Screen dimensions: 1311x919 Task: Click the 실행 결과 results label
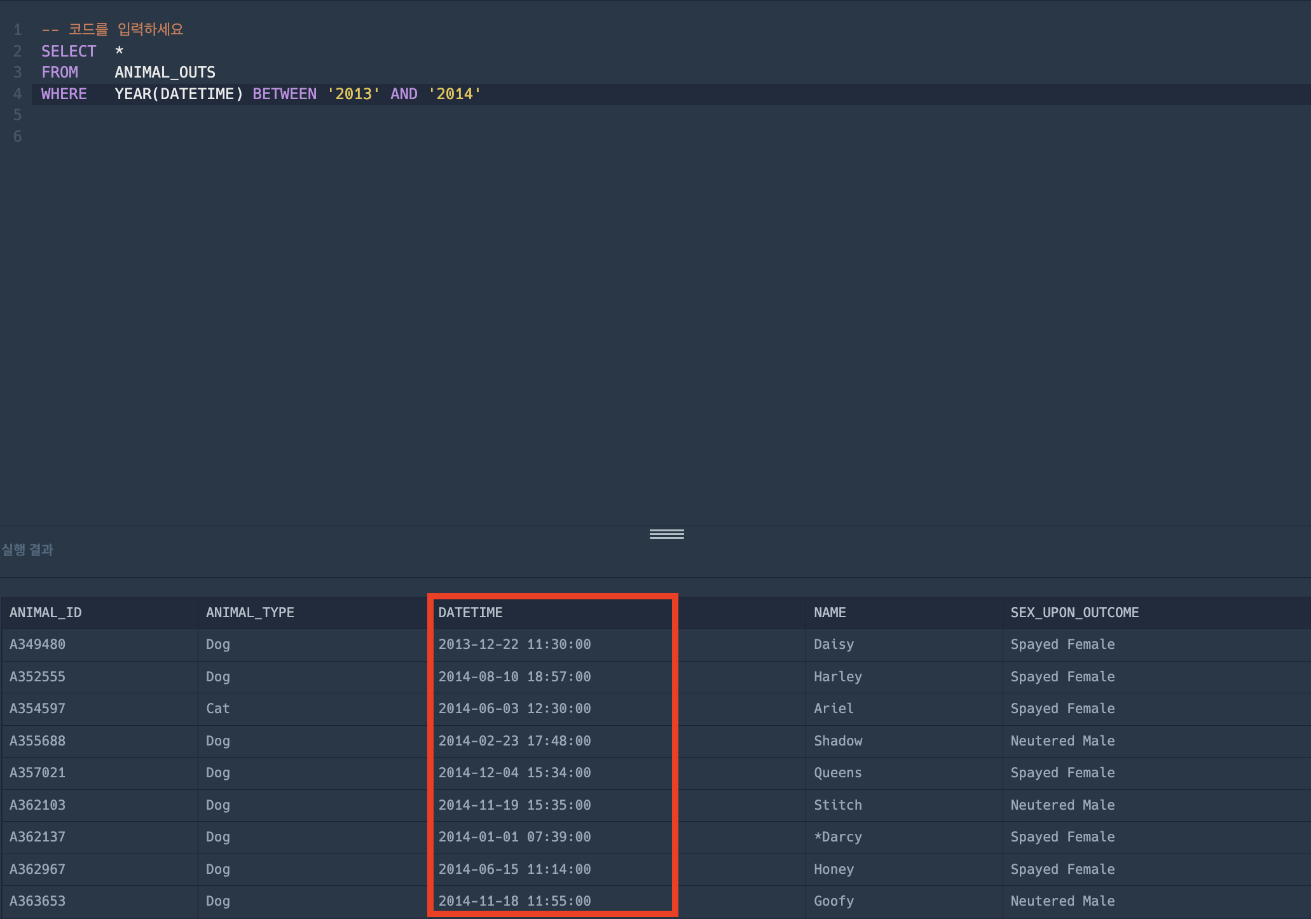click(x=27, y=550)
